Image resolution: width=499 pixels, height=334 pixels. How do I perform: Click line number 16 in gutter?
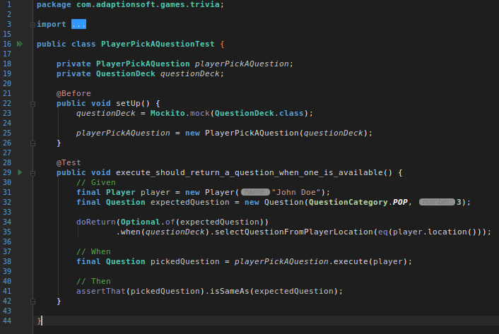(x=7, y=44)
